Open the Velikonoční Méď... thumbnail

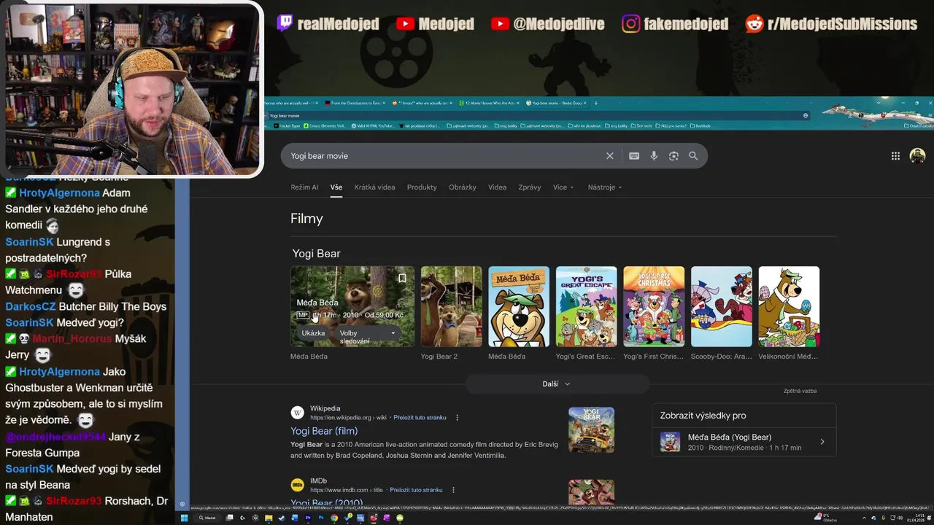click(x=789, y=306)
